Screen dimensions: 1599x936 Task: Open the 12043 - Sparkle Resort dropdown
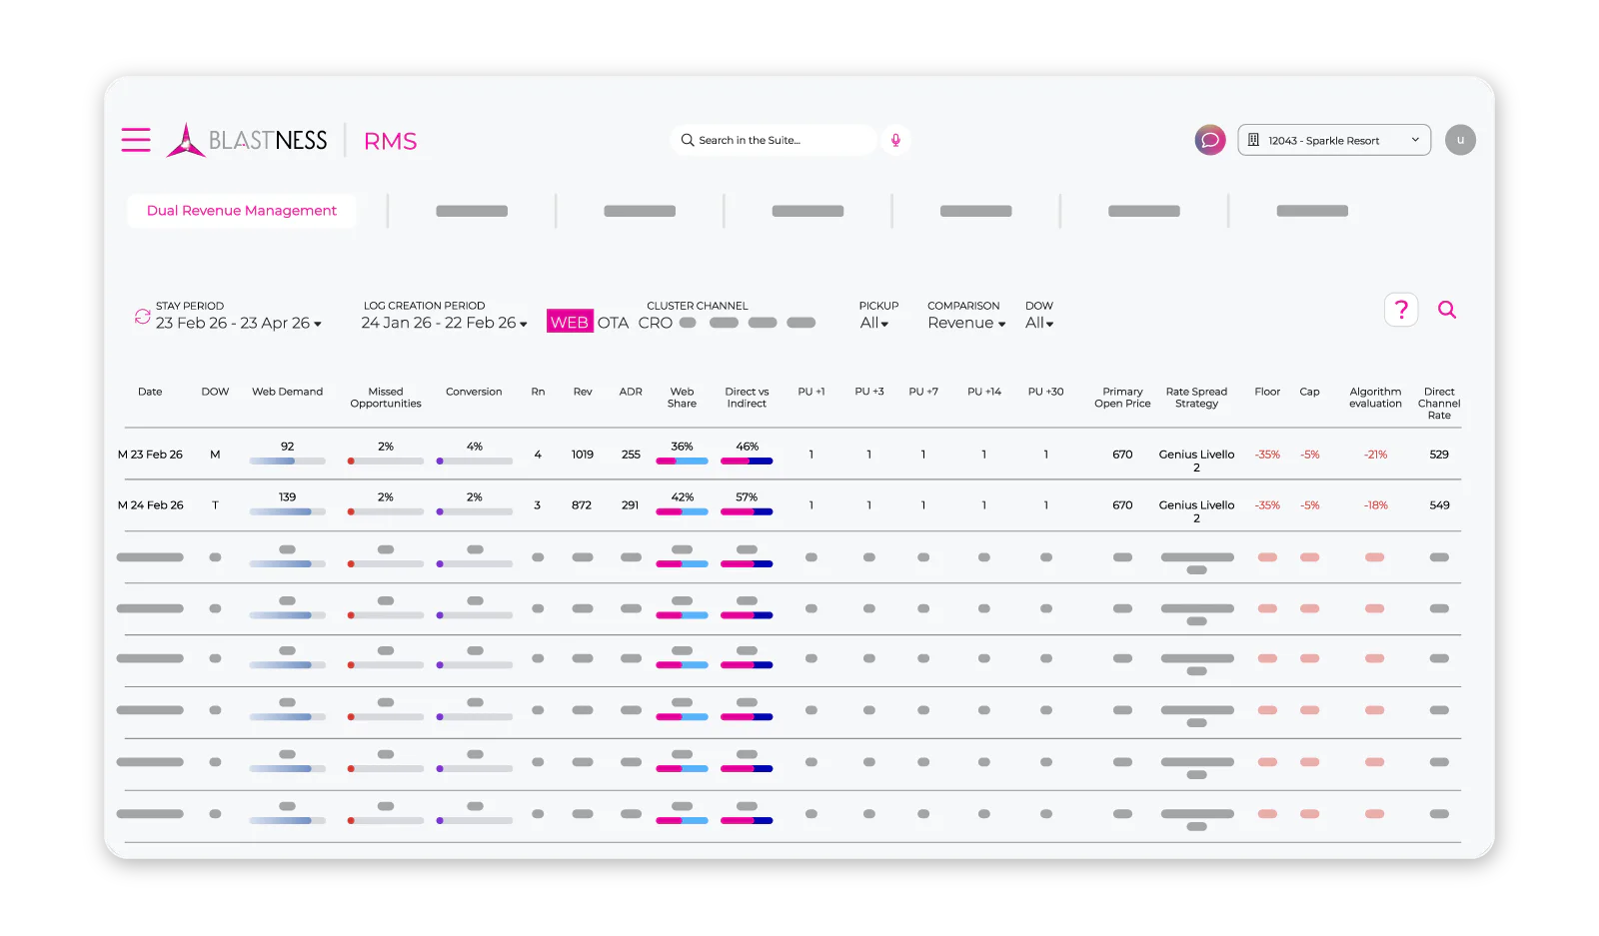(1334, 140)
